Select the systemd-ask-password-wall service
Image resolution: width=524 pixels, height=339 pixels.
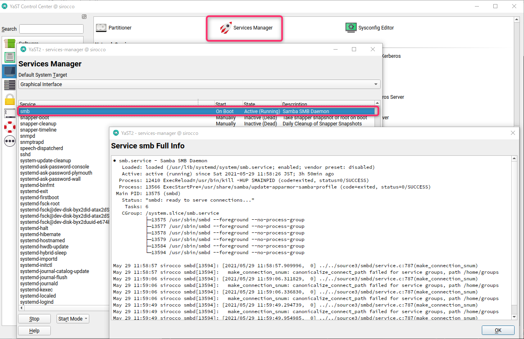click(x=50, y=179)
